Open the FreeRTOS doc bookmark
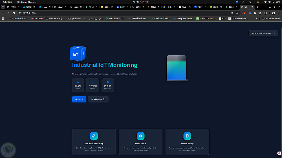This screenshot has width=282, height=158. click(x=206, y=19)
